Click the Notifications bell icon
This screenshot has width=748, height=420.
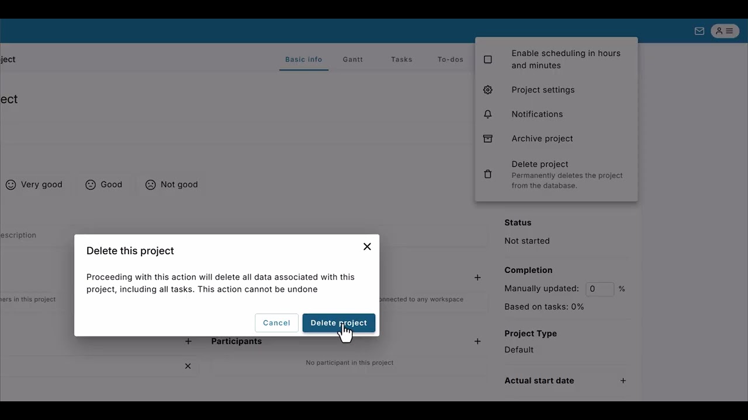pos(488,114)
